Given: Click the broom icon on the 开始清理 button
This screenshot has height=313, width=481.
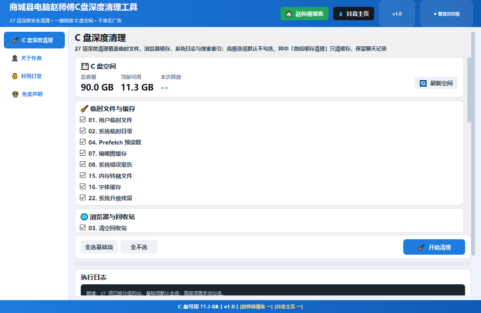Looking at the screenshot, I should tap(421, 247).
